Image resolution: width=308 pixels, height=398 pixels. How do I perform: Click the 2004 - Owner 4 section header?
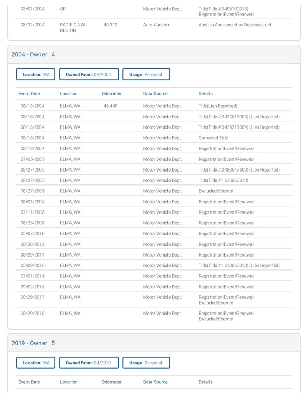click(33, 54)
